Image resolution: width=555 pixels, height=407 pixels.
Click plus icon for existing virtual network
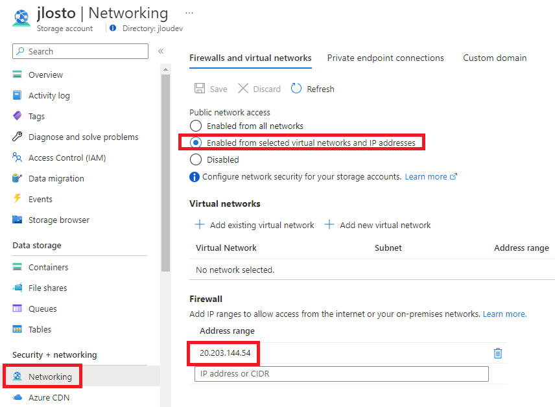200,224
